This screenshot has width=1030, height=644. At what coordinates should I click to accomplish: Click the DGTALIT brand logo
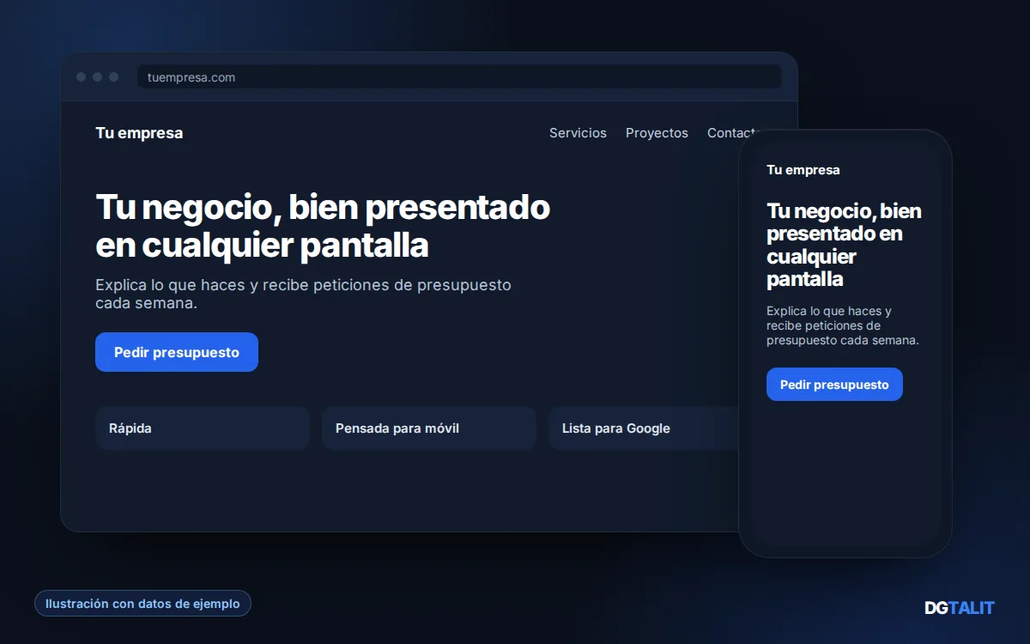pos(959,608)
